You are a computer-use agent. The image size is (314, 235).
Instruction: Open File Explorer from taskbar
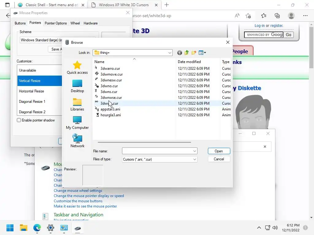(23, 228)
